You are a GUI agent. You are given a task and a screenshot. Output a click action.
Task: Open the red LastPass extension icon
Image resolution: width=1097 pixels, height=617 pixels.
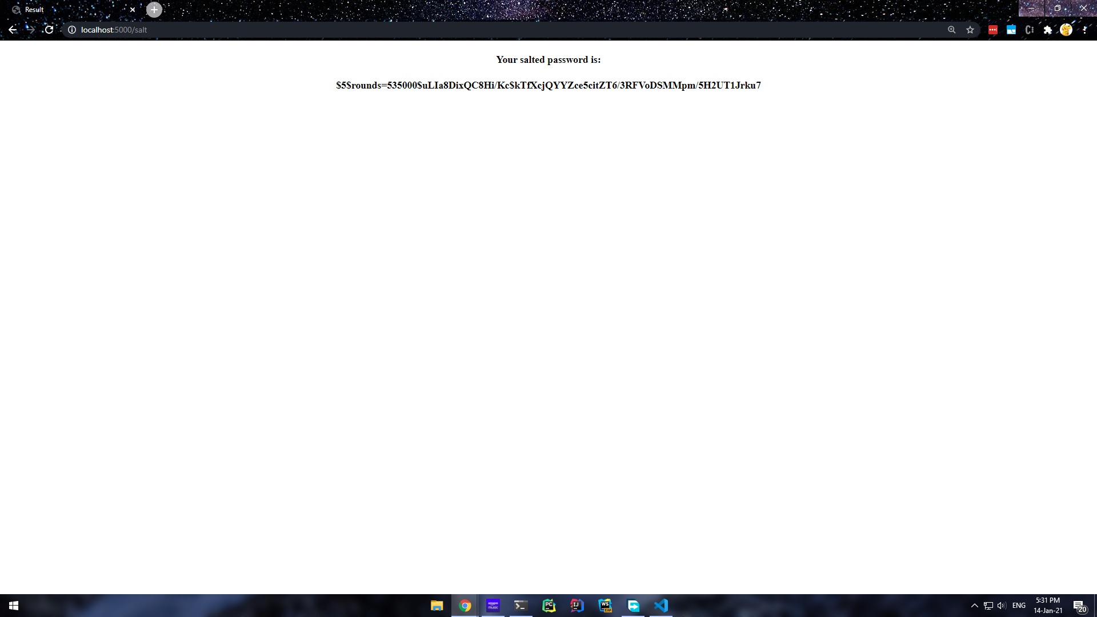coord(993,30)
